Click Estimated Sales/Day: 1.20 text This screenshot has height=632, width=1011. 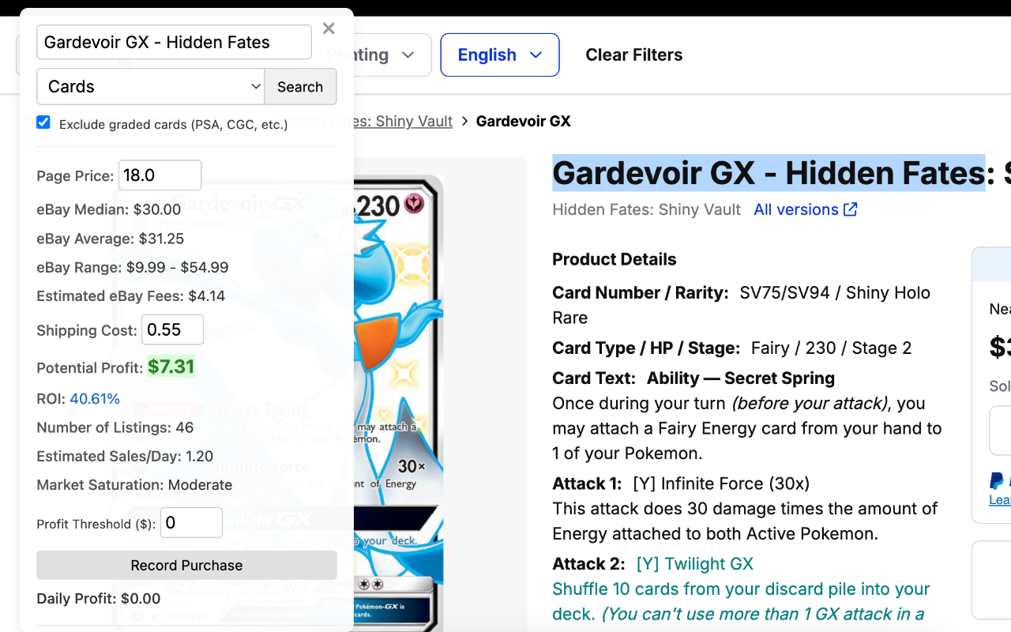point(125,457)
